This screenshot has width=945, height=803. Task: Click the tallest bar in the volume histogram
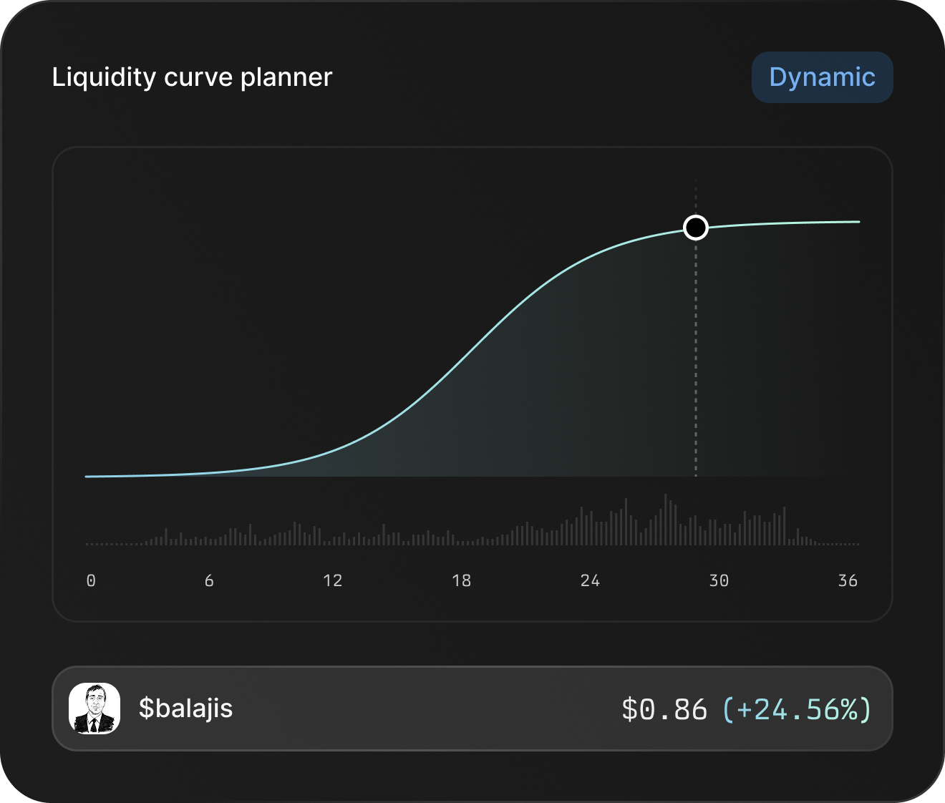665,520
